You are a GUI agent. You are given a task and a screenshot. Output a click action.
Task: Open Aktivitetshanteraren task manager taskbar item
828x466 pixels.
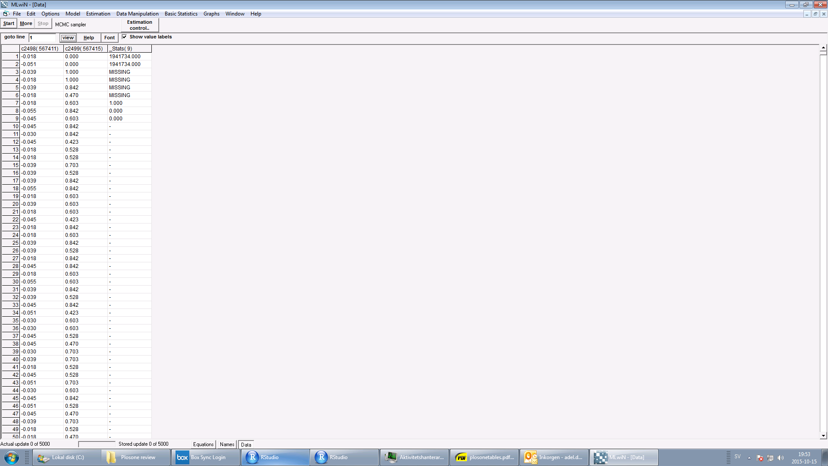414,457
